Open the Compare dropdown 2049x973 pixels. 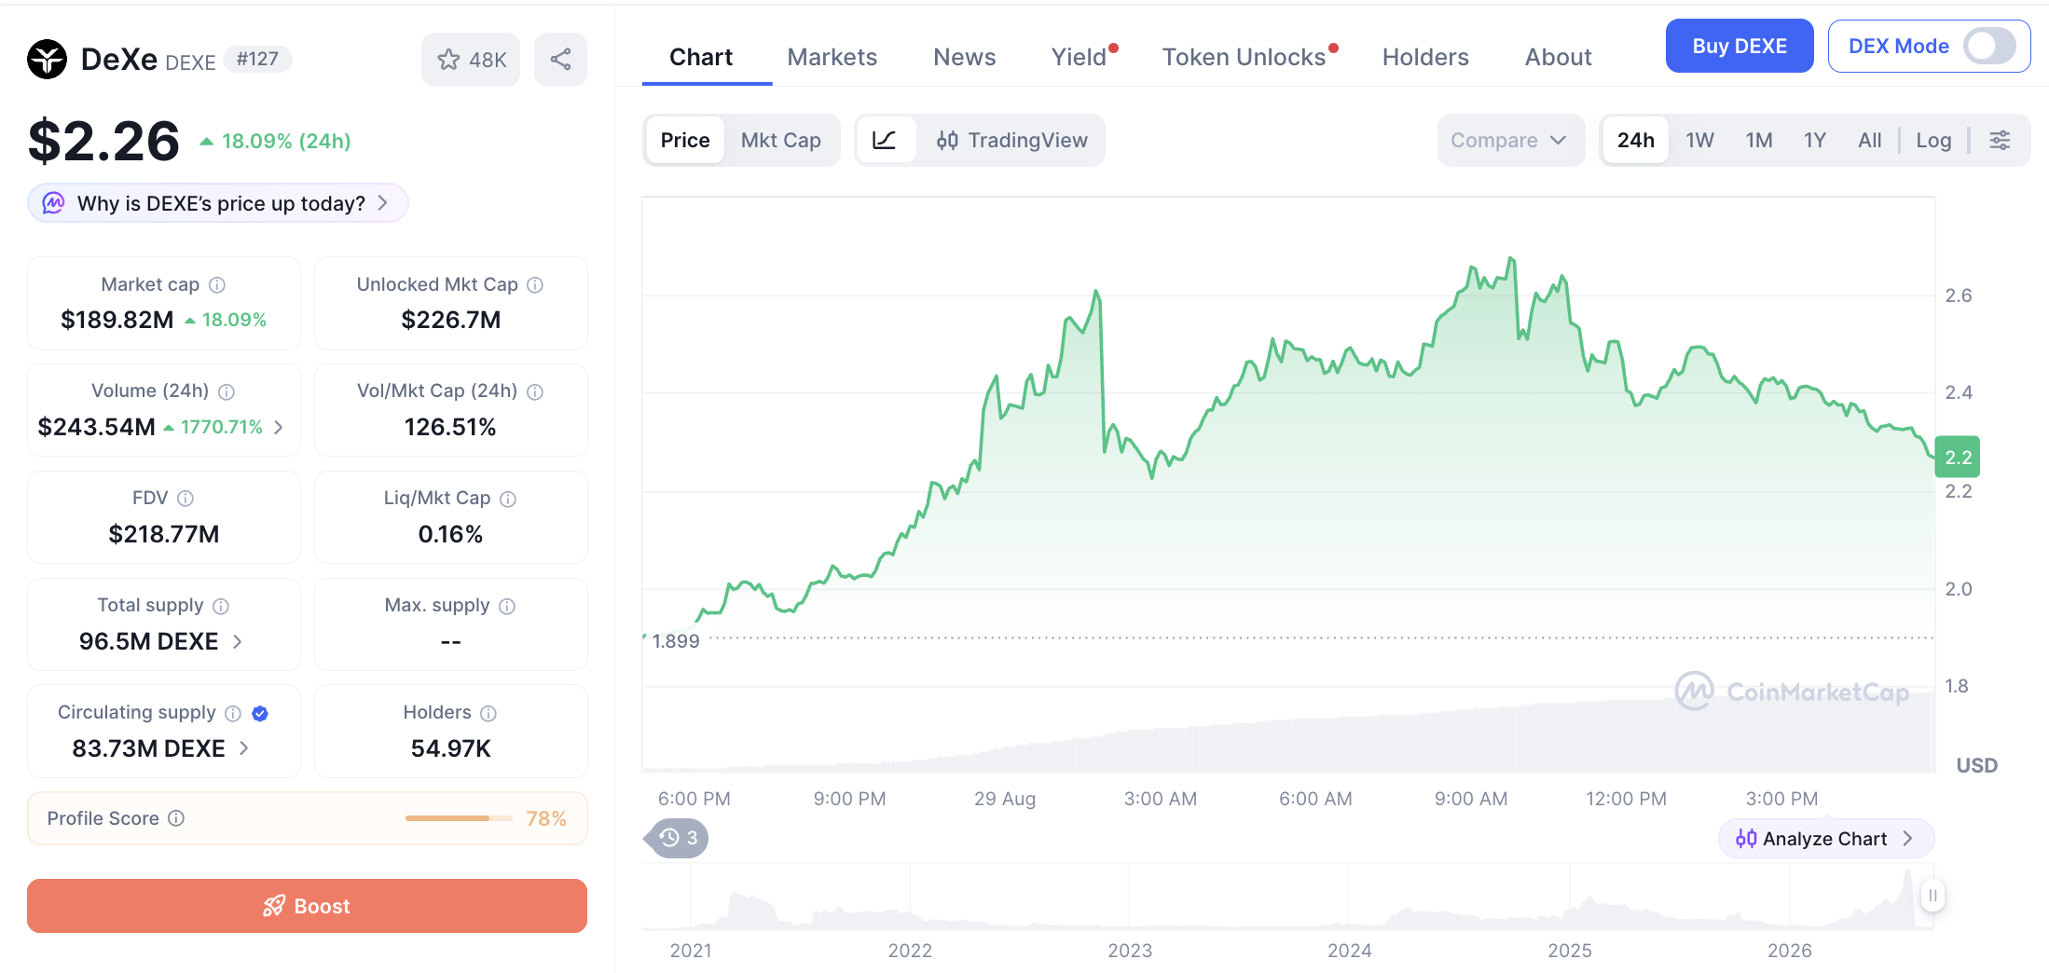pos(1510,141)
